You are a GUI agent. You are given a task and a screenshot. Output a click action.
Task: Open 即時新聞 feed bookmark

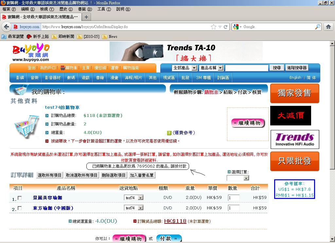click(63, 37)
